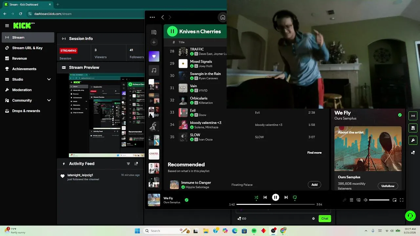Viewport: 420px width, 236px height.
Task: Click the address bar dashboard.kick.com/stream
Action: tap(53, 14)
